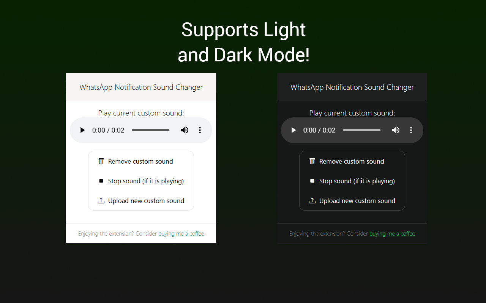Click stop square icon in light panel

coord(101,181)
